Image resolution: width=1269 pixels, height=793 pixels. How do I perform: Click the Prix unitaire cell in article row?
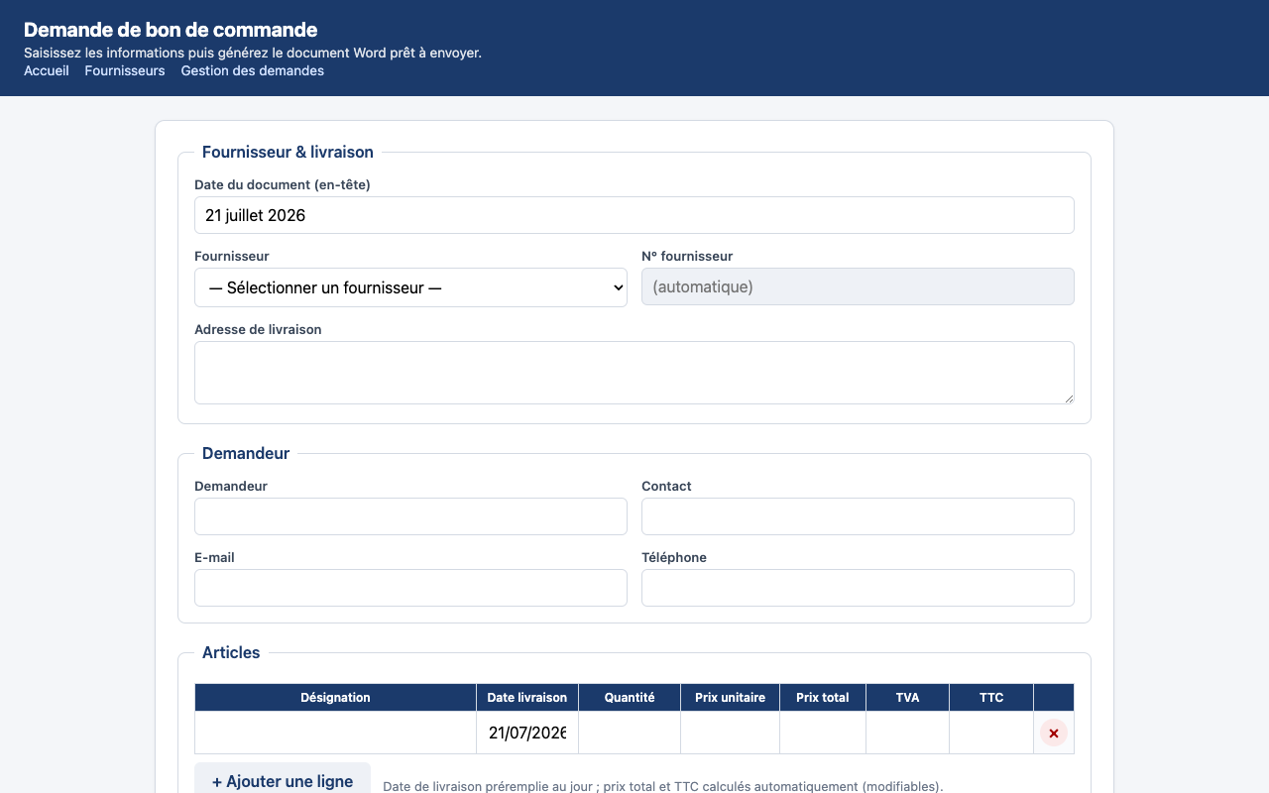point(730,733)
